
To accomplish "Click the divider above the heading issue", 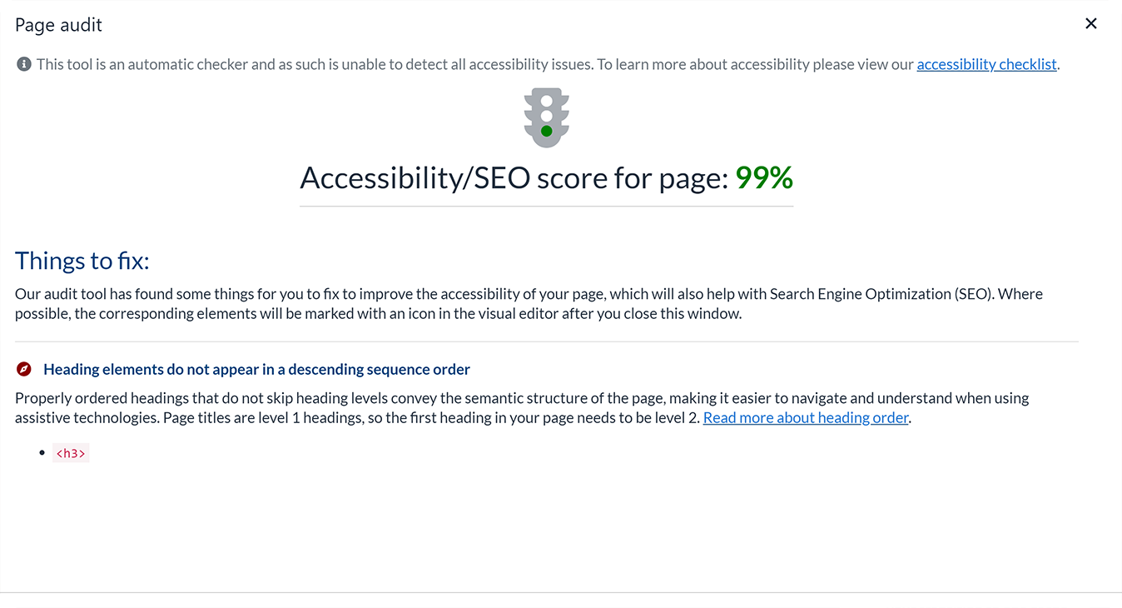I will click(546, 341).
